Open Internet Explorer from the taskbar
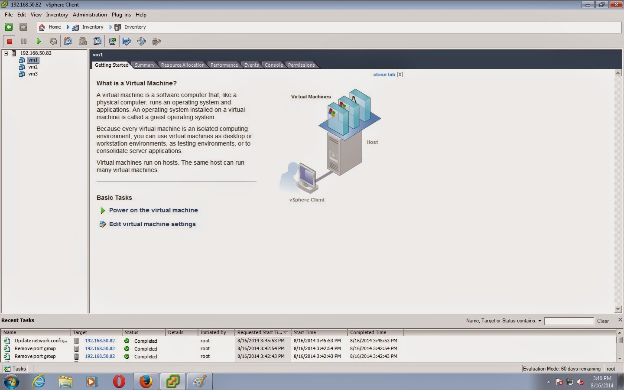The height and width of the screenshot is (390, 624). point(39,382)
